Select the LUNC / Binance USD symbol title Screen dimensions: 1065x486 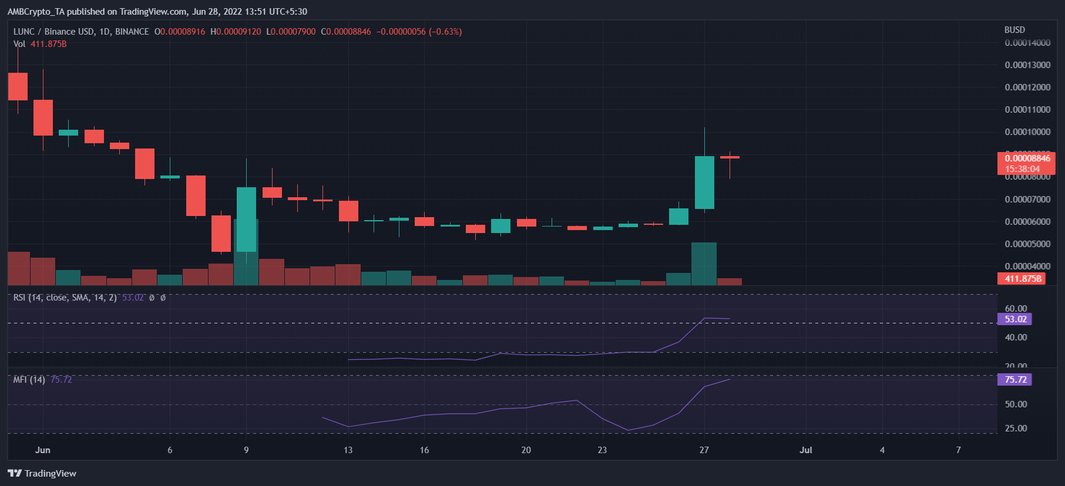(81, 32)
